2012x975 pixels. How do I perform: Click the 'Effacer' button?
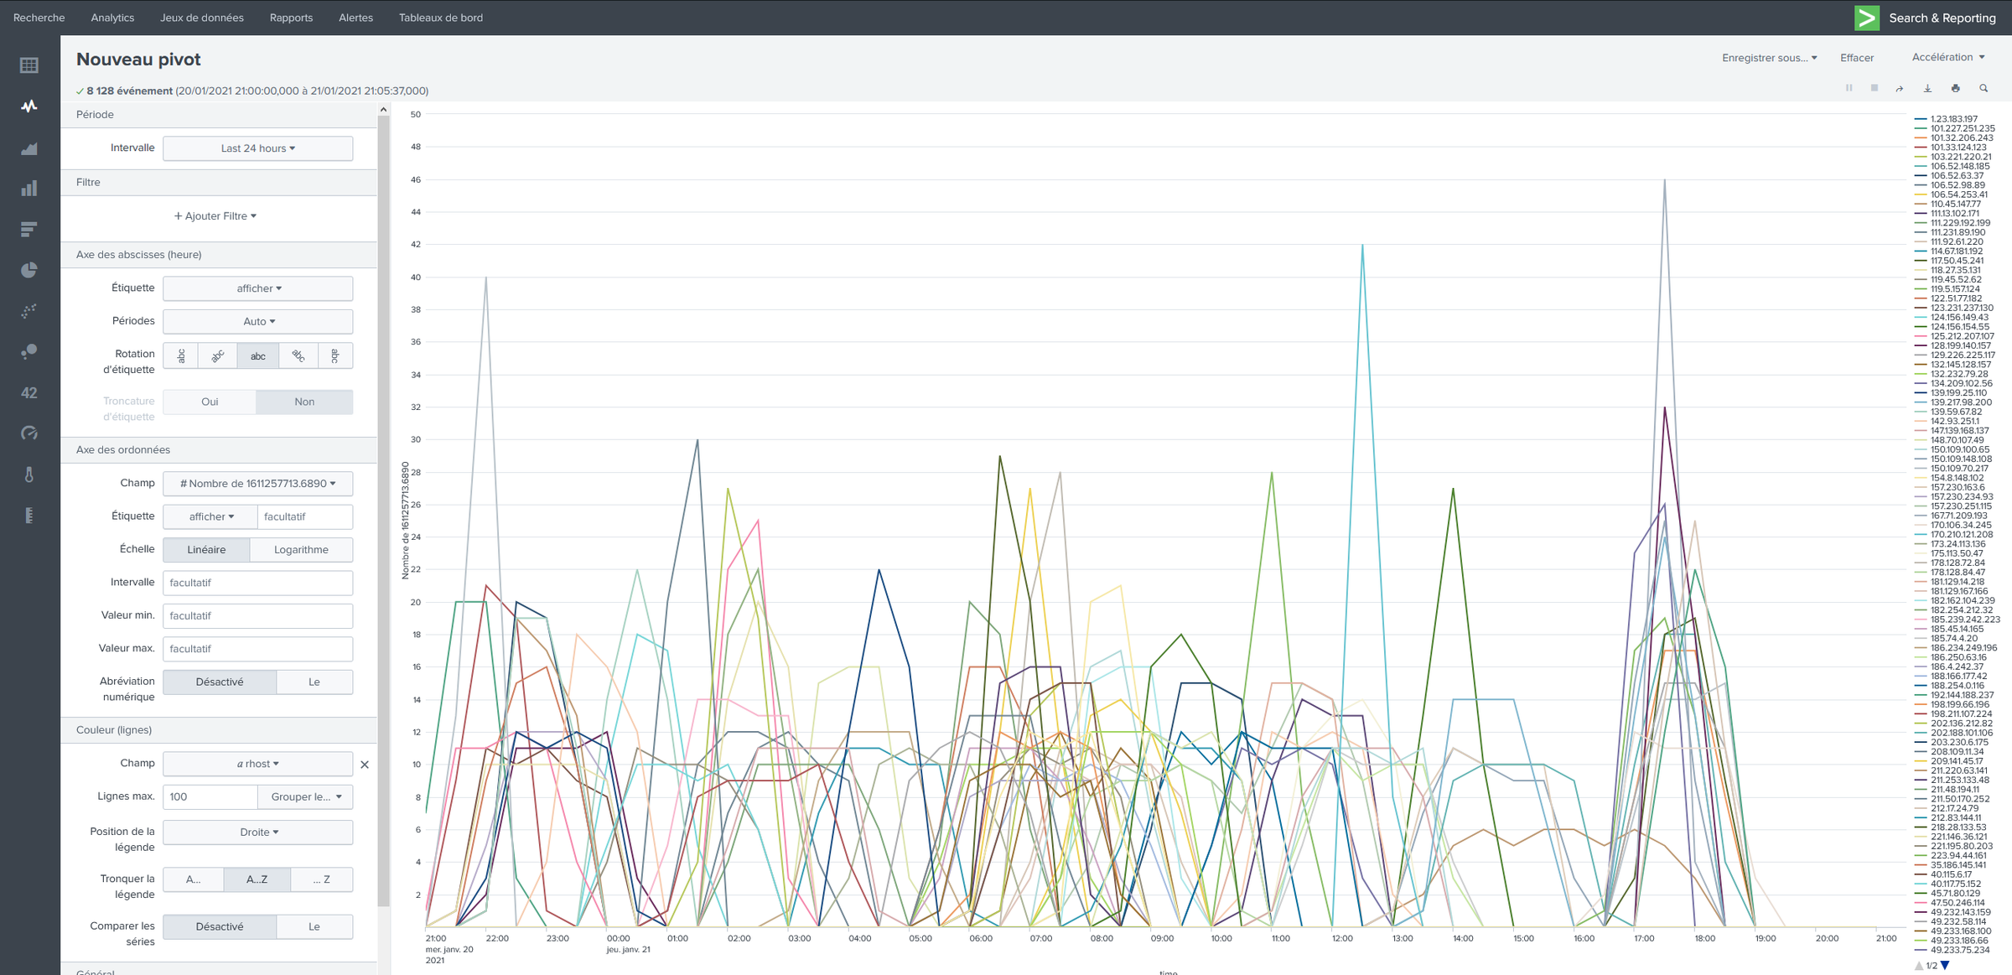pyautogui.click(x=1856, y=58)
